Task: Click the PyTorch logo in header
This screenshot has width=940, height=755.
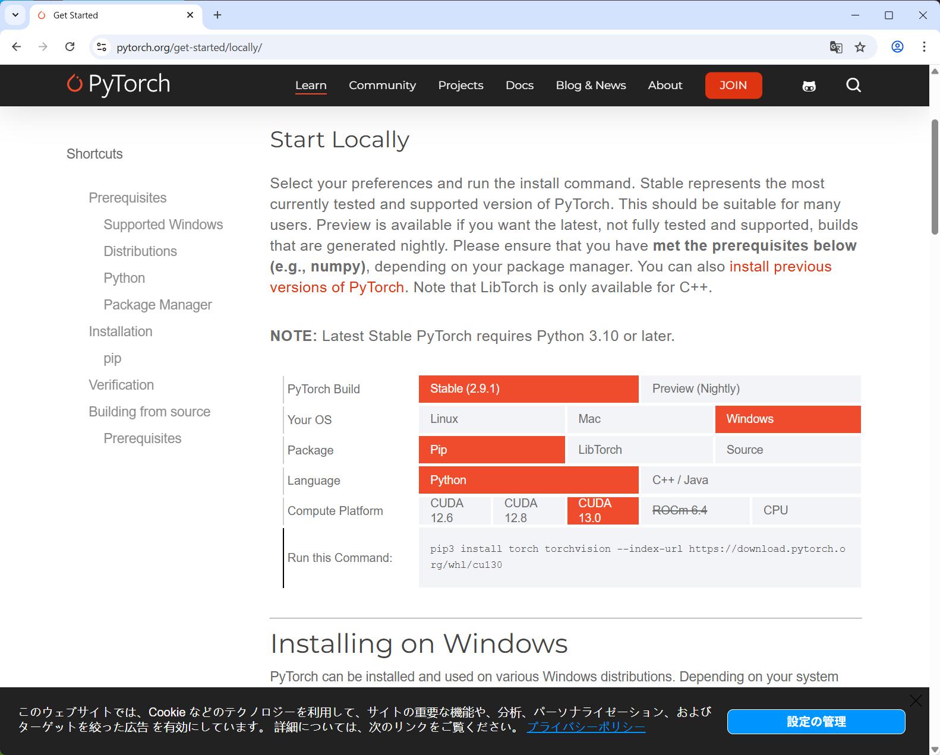Action: pyautogui.click(x=119, y=84)
